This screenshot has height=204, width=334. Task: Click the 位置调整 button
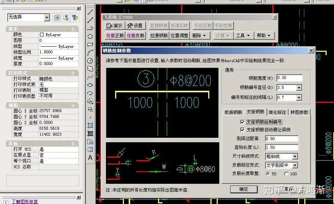pyautogui.click(x=179, y=35)
